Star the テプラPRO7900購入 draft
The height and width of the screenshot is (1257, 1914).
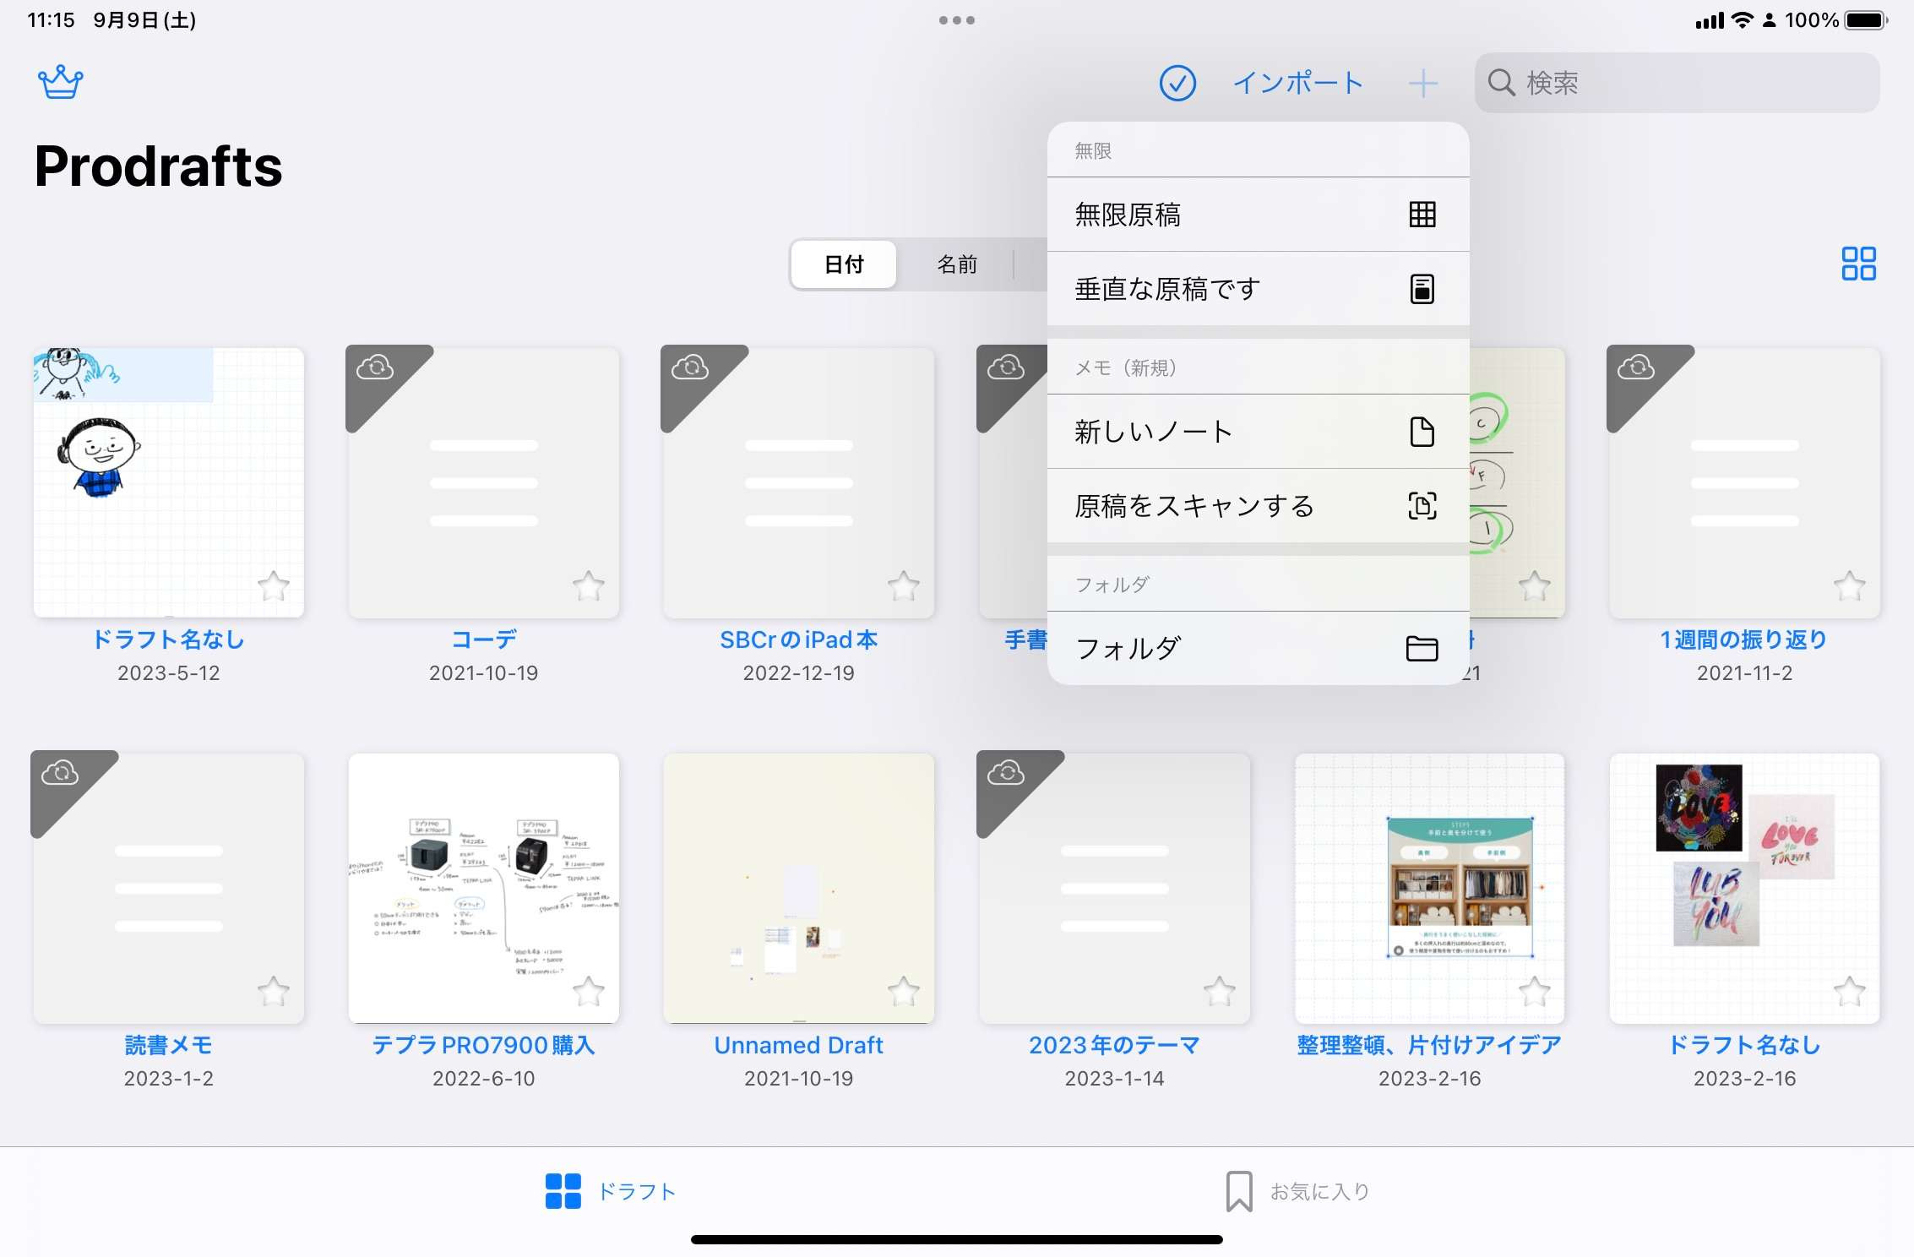pos(590,992)
